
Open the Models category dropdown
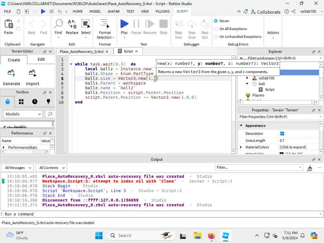coord(23,114)
